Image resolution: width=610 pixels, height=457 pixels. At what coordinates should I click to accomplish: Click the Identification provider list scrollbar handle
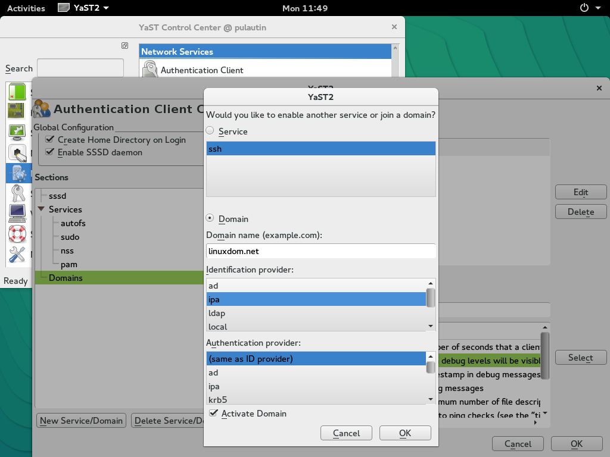pyautogui.click(x=431, y=297)
